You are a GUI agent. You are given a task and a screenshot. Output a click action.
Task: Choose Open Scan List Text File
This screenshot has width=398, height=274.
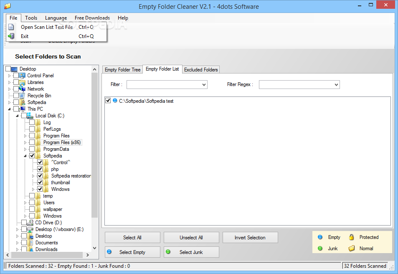point(56,27)
